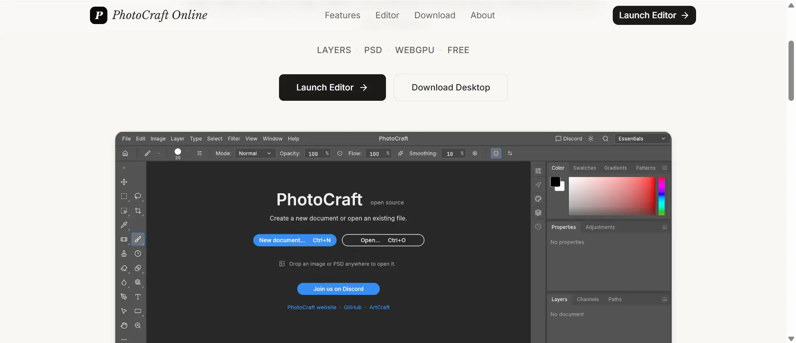796x343 pixels.
Task: Open the brush settings sliders icon
Action: tap(199, 153)
